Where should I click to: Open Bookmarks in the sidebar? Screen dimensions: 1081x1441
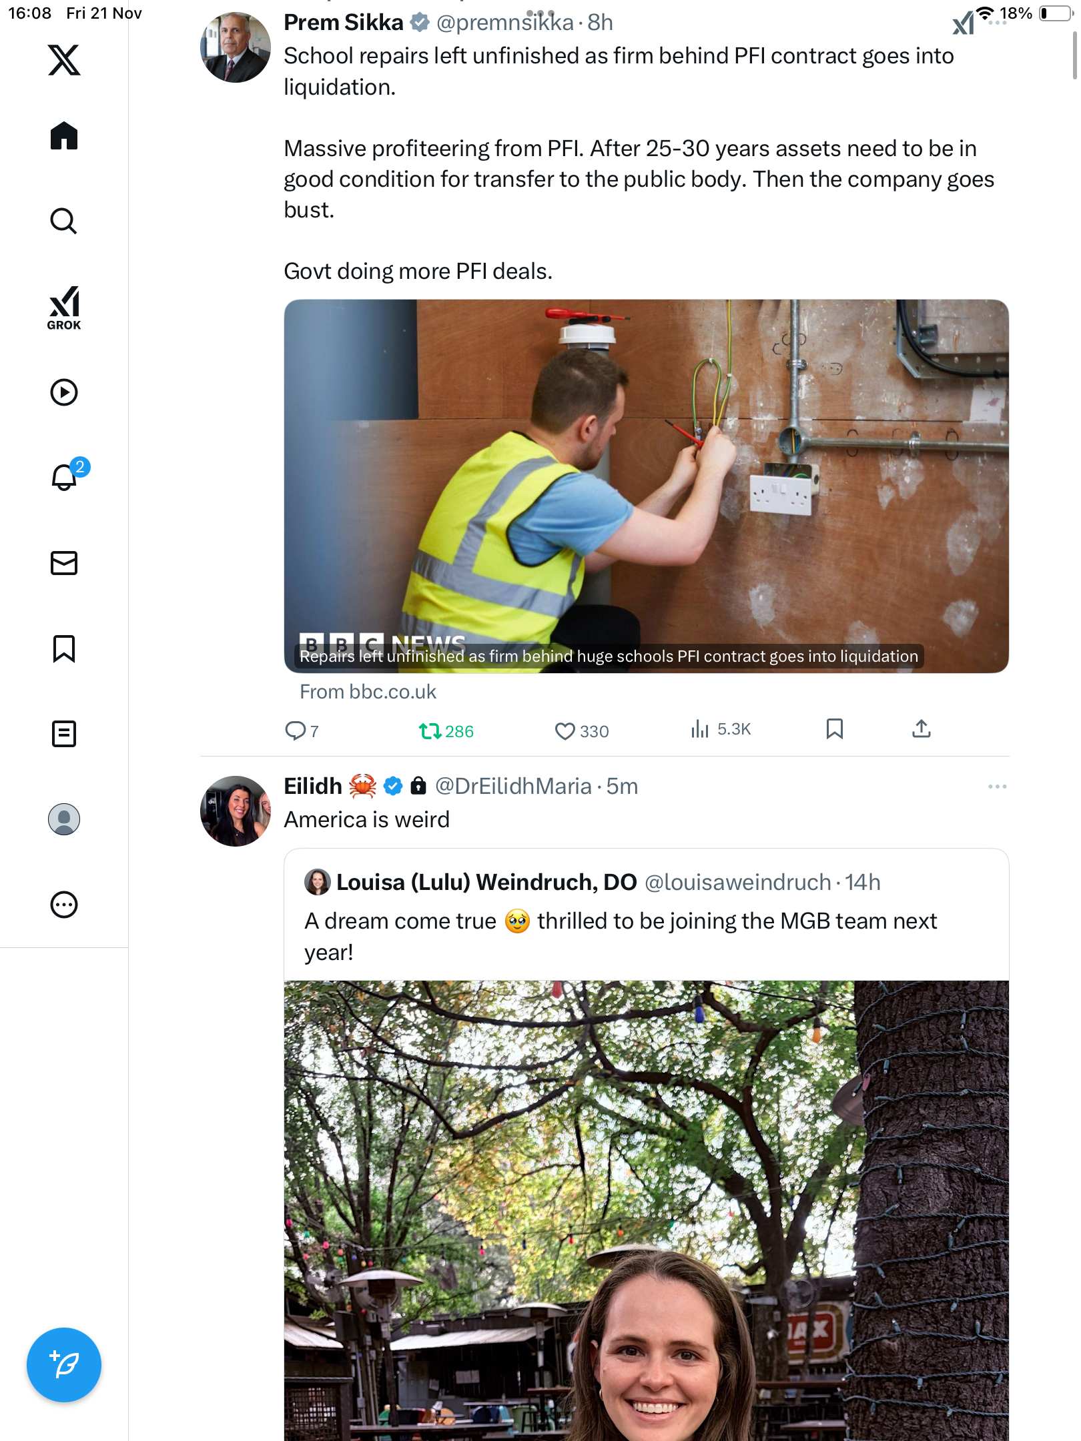coord(64,648)
